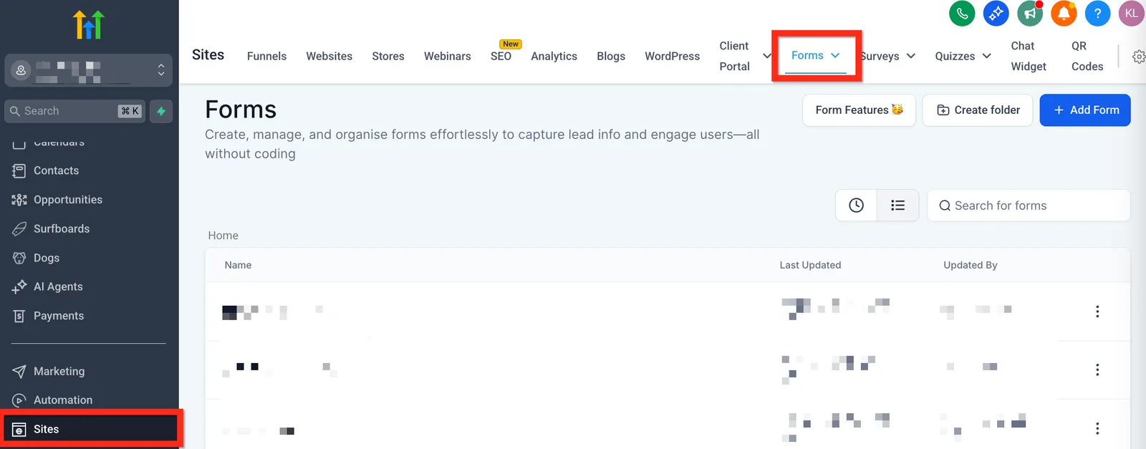Switch to the Funnels tab
This screenshot has width=1146, height=449.
click(266, 56)
